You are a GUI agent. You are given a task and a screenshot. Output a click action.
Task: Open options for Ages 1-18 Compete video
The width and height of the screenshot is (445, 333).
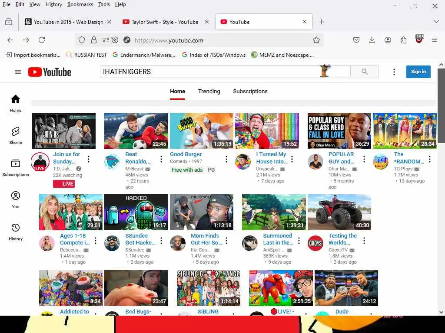[95, 241]
